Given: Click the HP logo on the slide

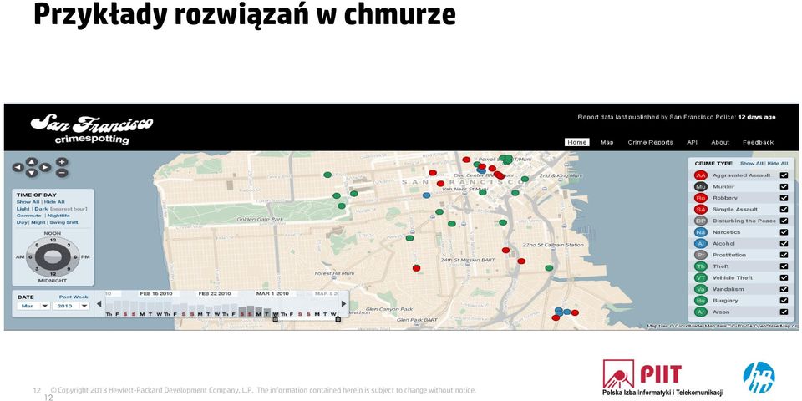Looking at the screenshot, I should point(759,378).
